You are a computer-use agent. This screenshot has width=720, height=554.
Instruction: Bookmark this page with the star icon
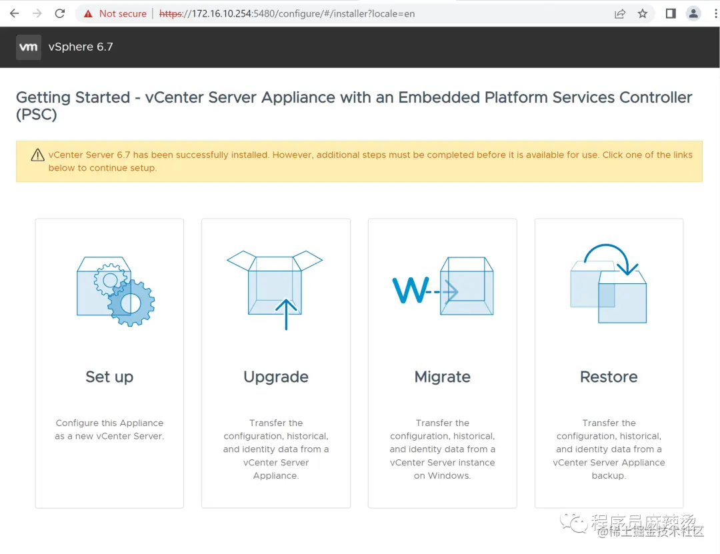pyautogui.click(x=643, y=14)
